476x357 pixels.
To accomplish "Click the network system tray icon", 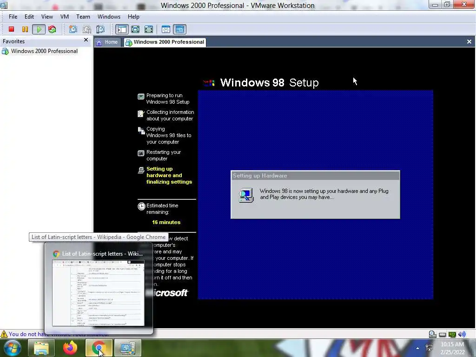I will coord(429,348).
